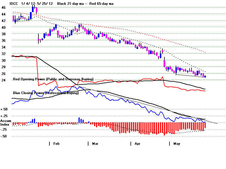Select the chart date range text
This screenshot has width=226, height=169.
37,3
